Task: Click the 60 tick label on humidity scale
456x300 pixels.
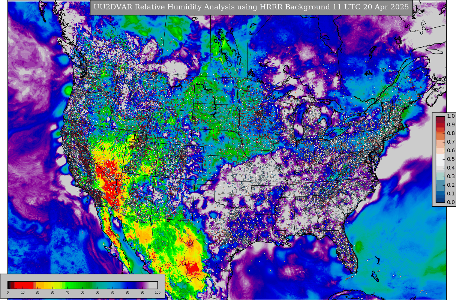Action: [97, 292]
